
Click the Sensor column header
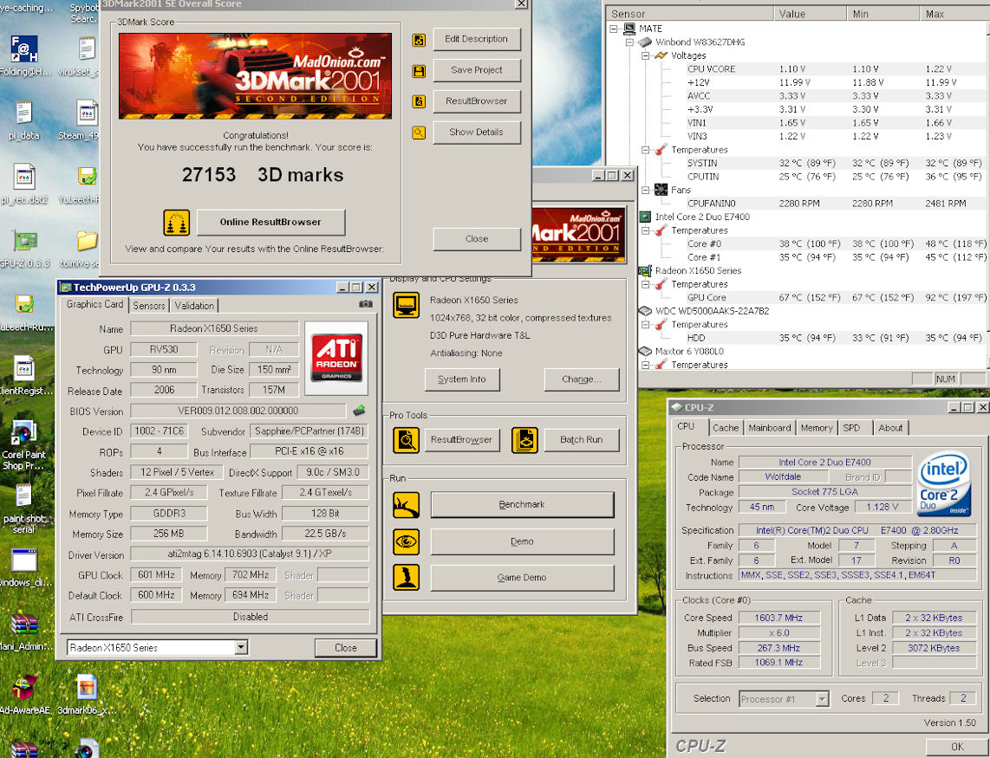click(690, 14)
